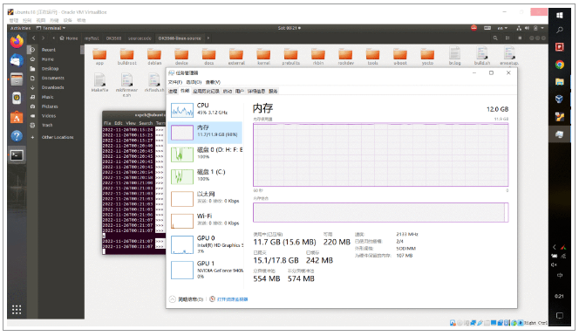Select 磁盘 1 (C:) in performance list
The width and height of the screenshot is (579, 336).
(205, 176)
